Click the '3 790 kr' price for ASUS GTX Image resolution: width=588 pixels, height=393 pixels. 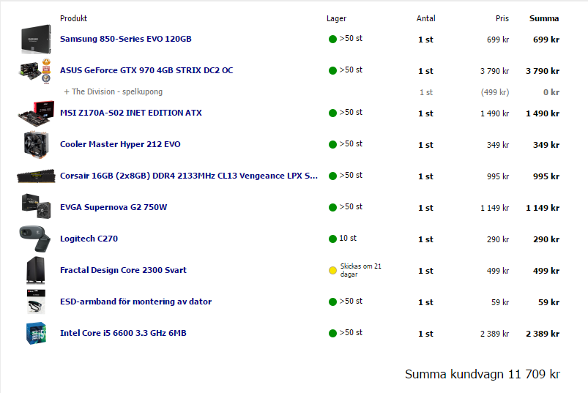(x=494, y=71)
